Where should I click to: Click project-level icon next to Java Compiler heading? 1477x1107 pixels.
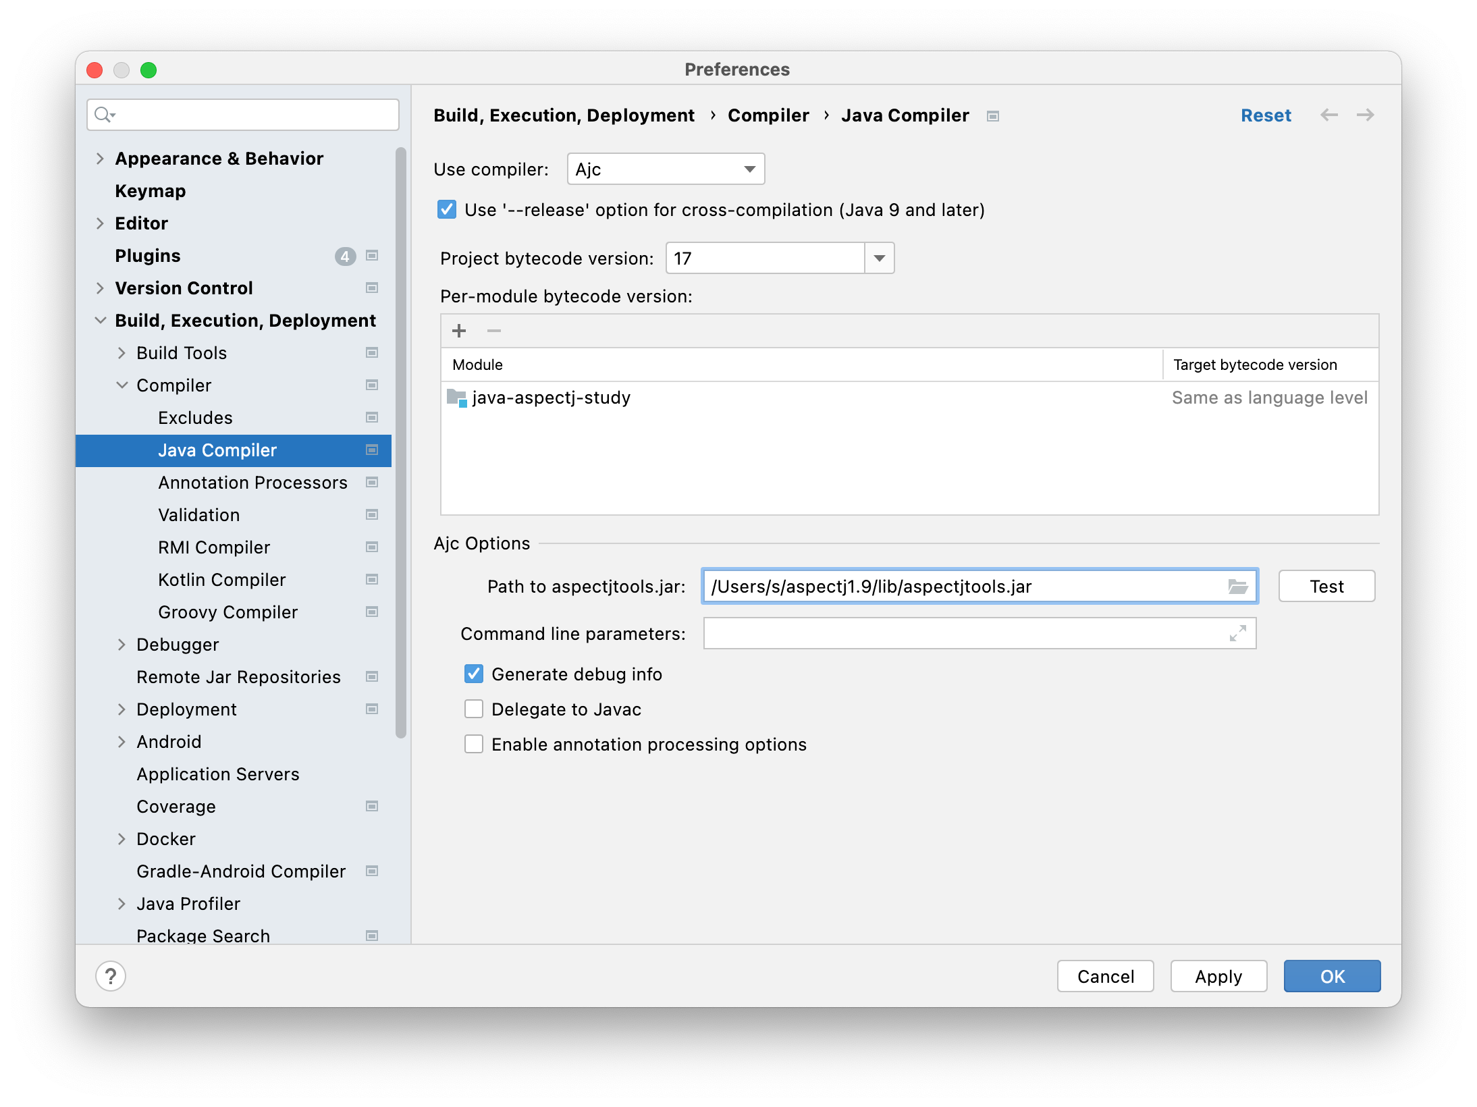tap(992, 116)
